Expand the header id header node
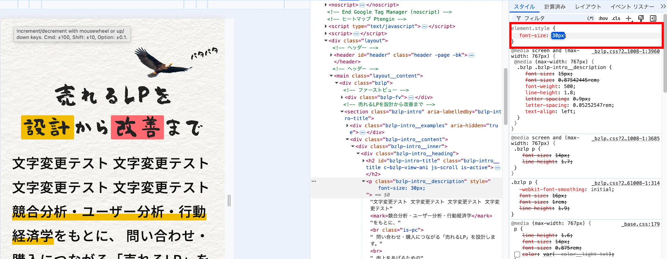667x259 pixels. (331, 55)
